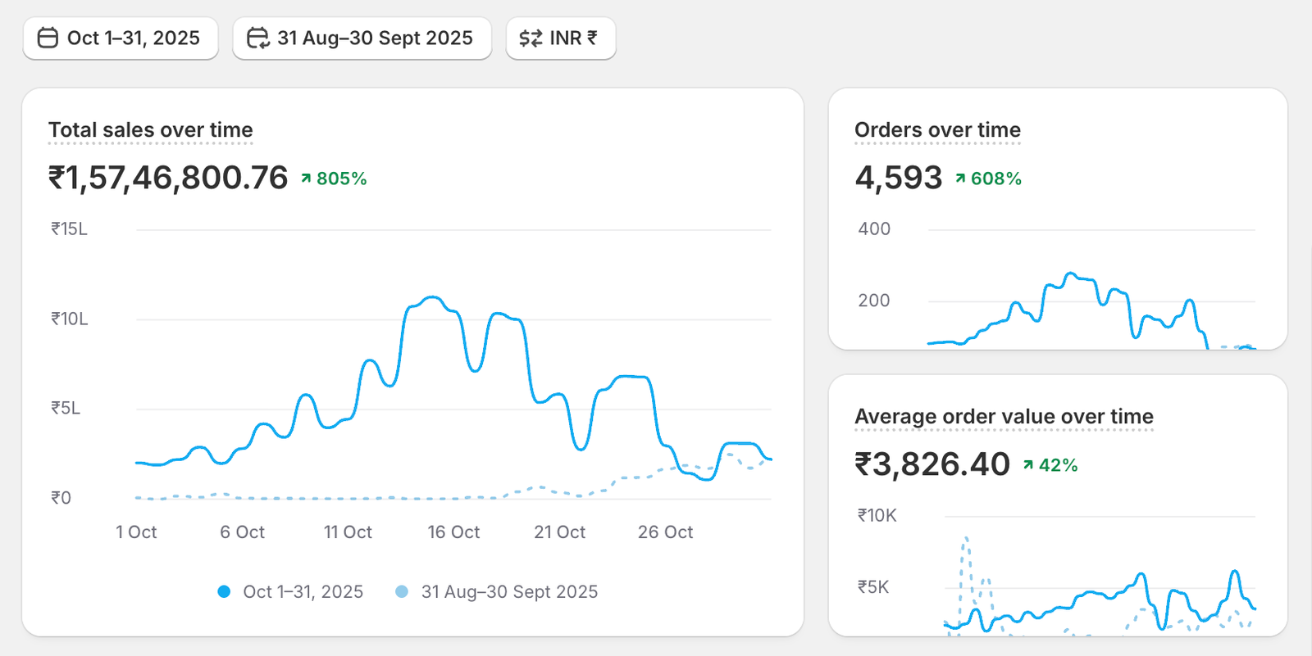Click the calendar icon beside Oct 1–31, 2025
This screenshot has width=1312, height=656.
pyautogui.click(x=48, y=38)
